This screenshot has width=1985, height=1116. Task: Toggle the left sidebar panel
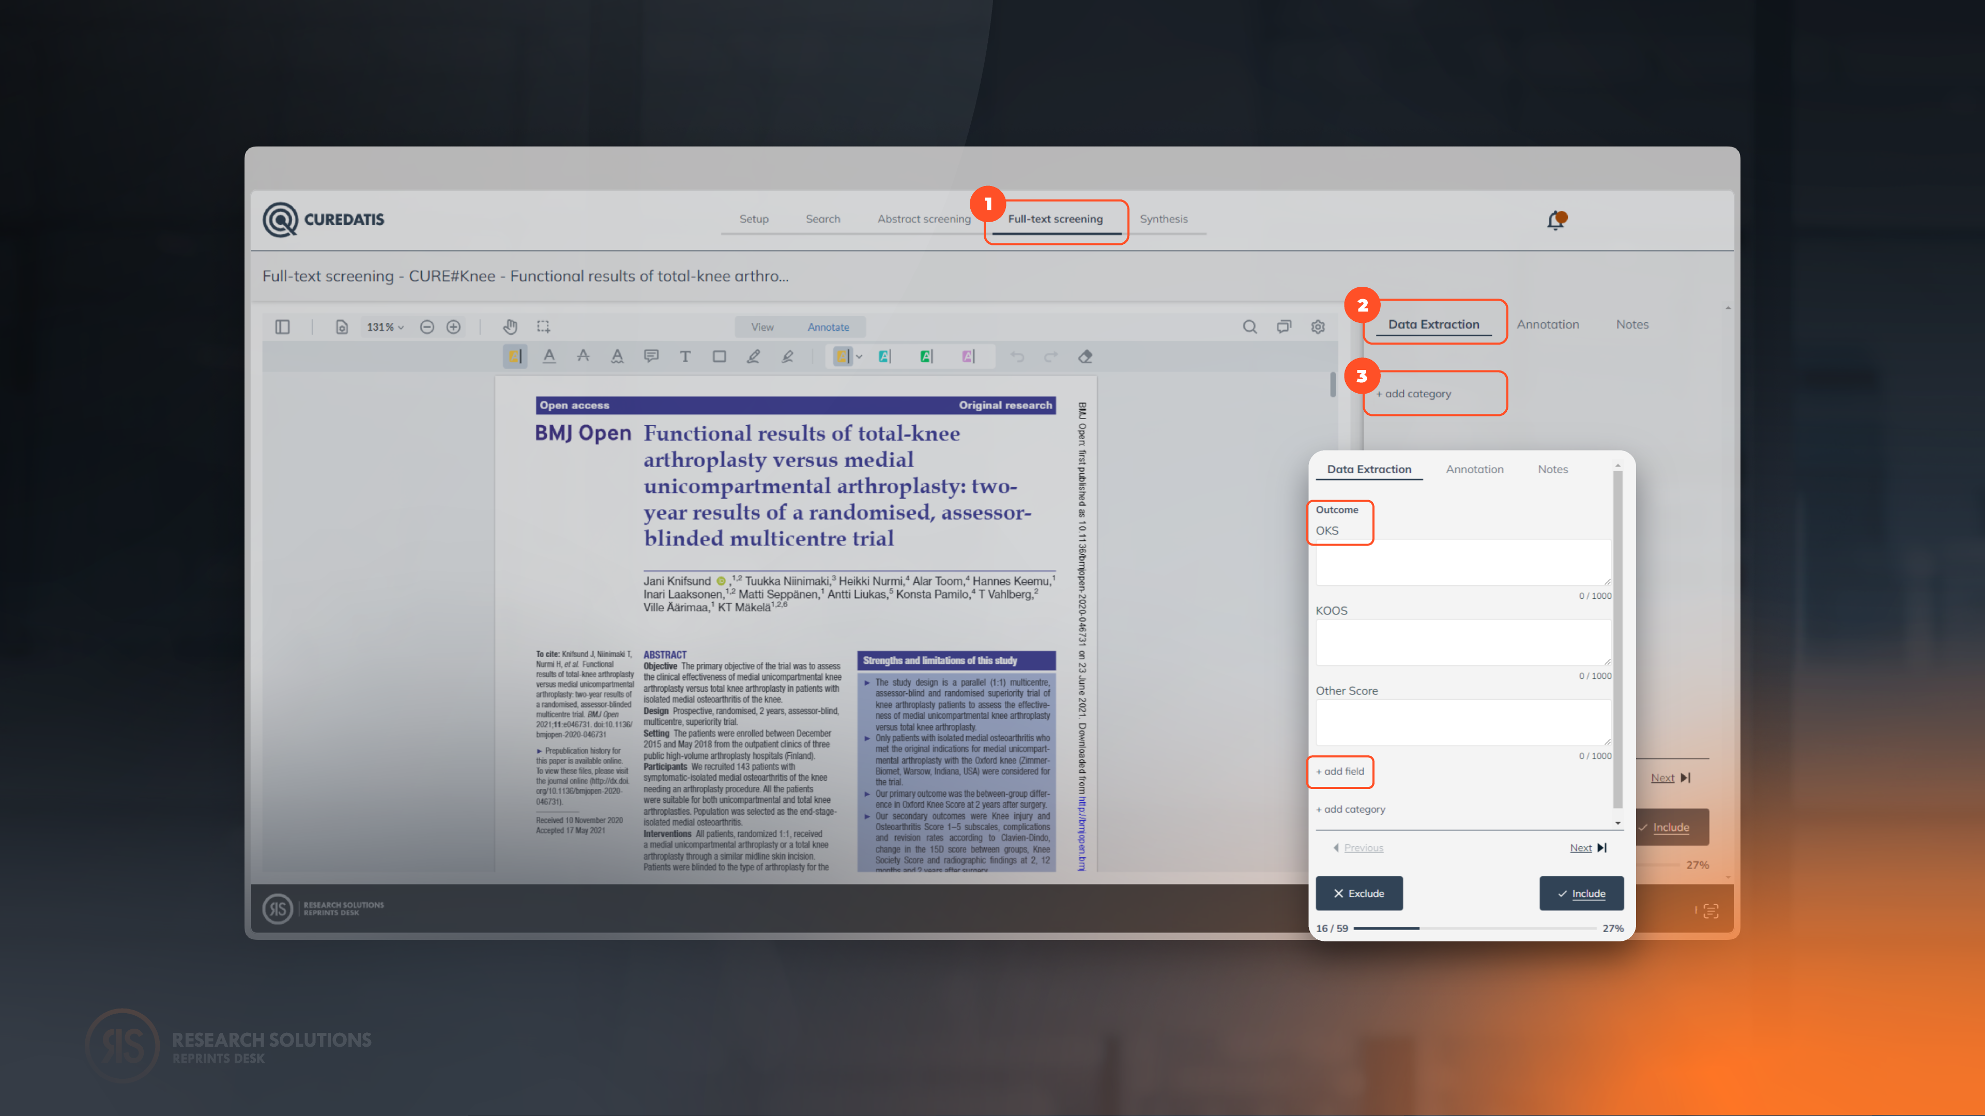pos(282,327)
